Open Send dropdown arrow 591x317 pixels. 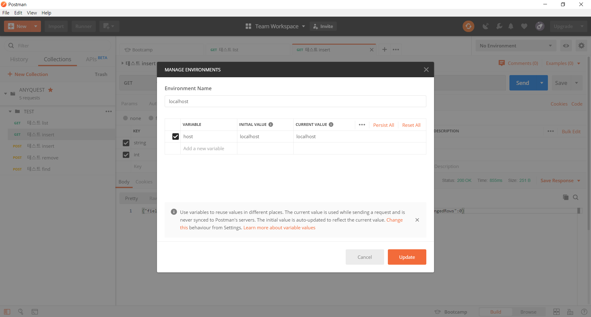click(542, 83)
